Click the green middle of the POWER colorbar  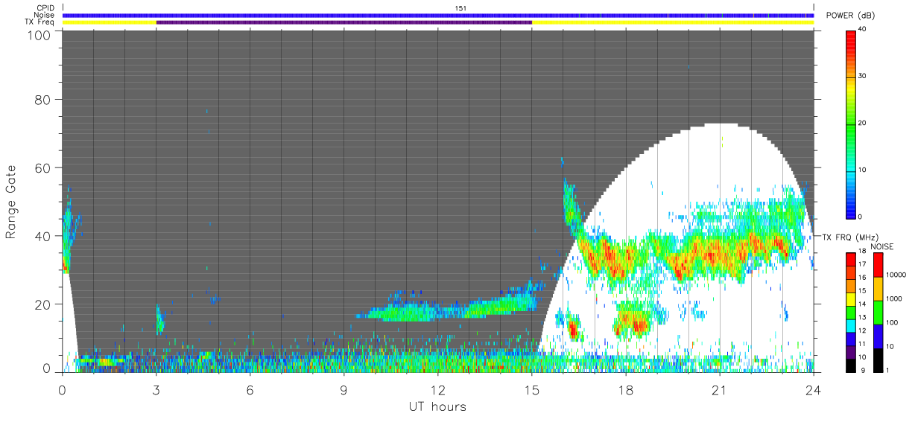pyautogui.click(x=851, y=123)
